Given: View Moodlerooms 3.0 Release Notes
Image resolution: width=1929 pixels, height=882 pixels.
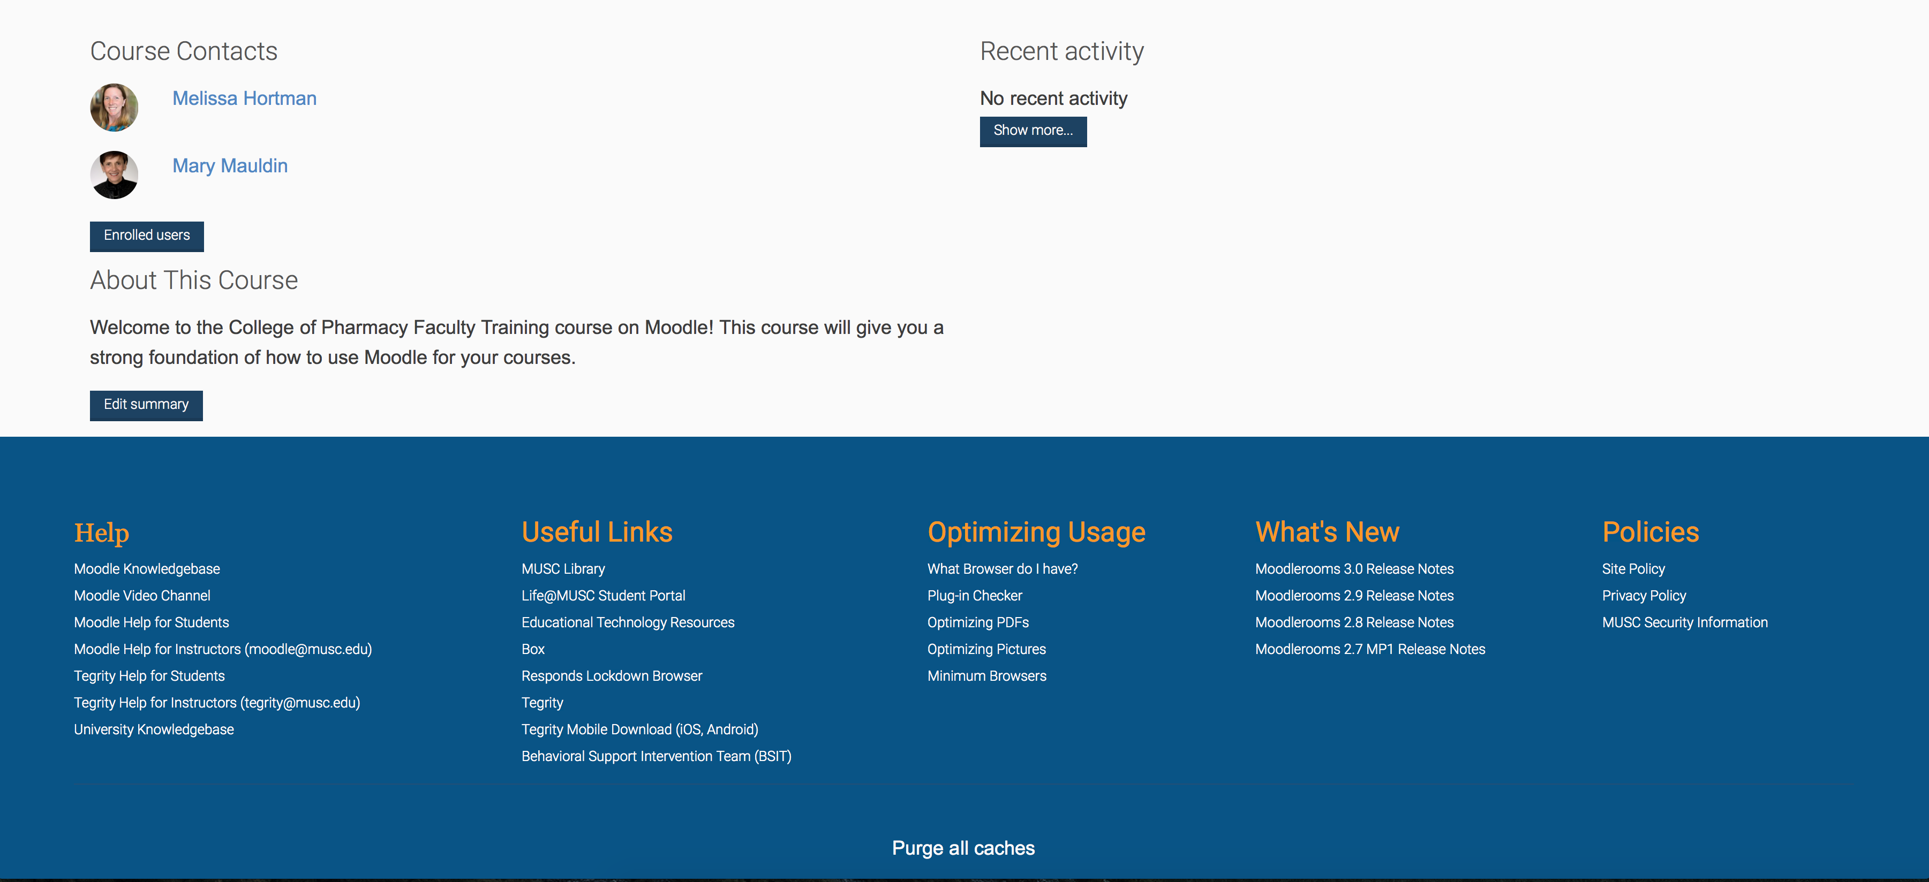Looking at the screenshot, I should coord(1354,568).
